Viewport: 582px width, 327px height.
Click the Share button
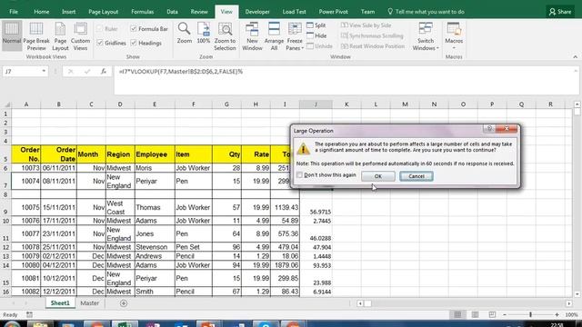point(560,12)
